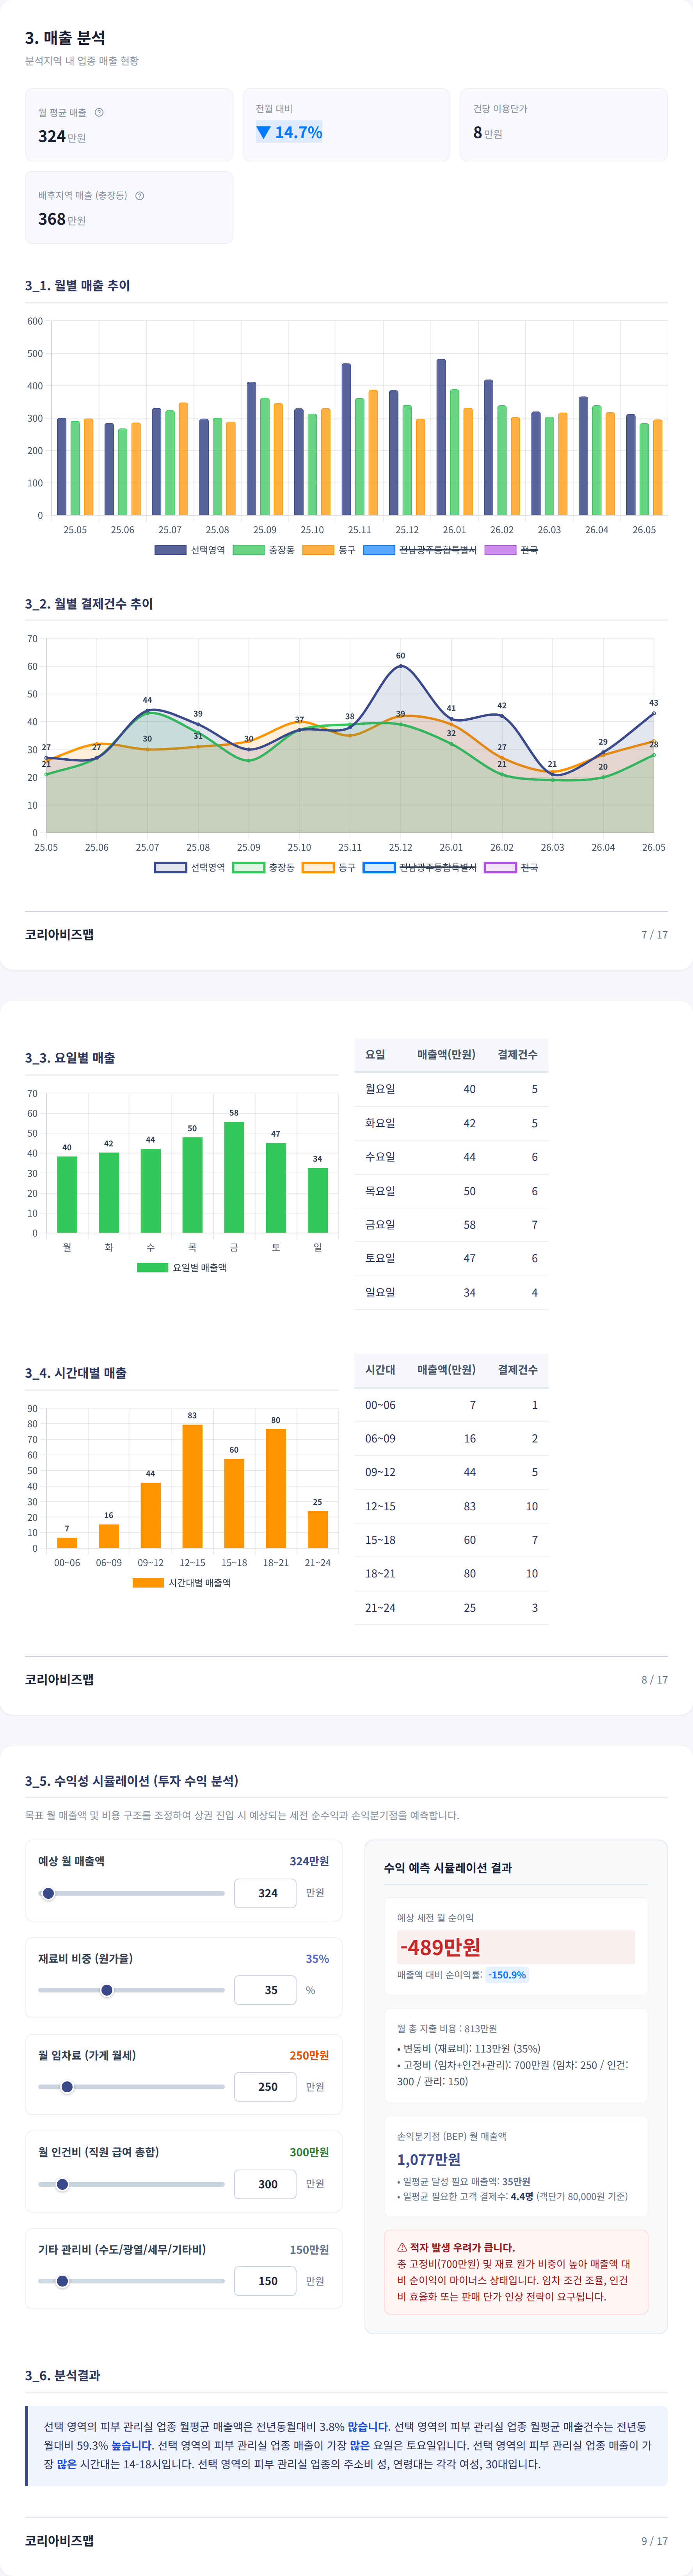Click the 전월 대비 14.7% value
Image resolution: width=693 pixels, height=2576 pixels.
289,132
